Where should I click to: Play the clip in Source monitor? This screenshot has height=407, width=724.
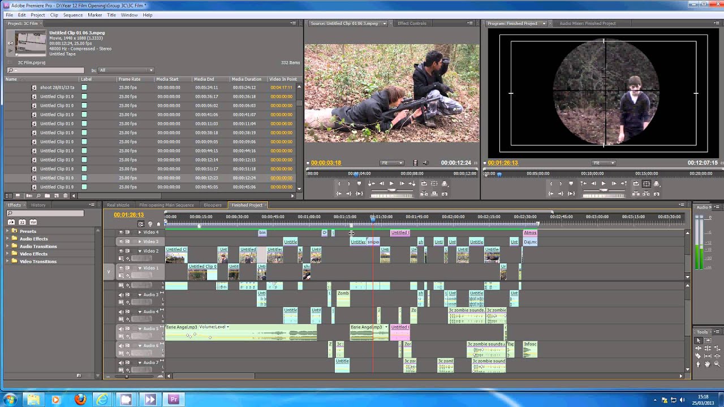click(x=391, y=183)
